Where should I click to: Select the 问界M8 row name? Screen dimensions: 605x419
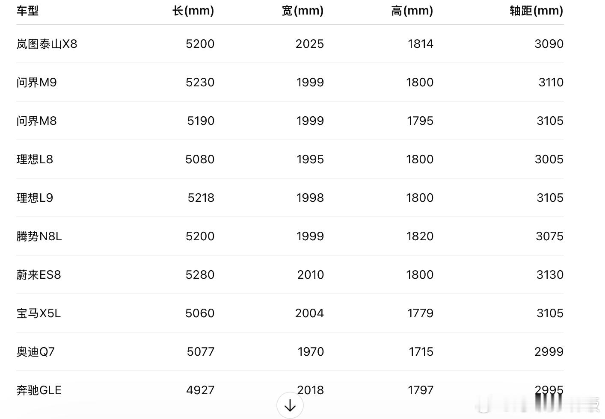click(x=36, y=121)
